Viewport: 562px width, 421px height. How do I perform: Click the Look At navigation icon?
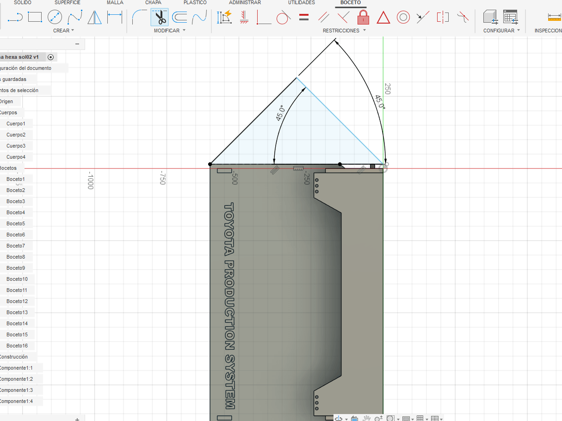[x=355, y=418]
